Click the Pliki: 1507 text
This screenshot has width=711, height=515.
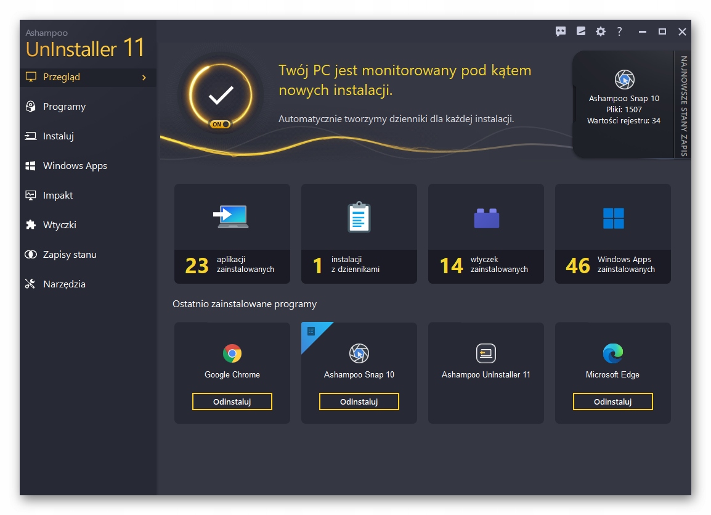[624, 109]
